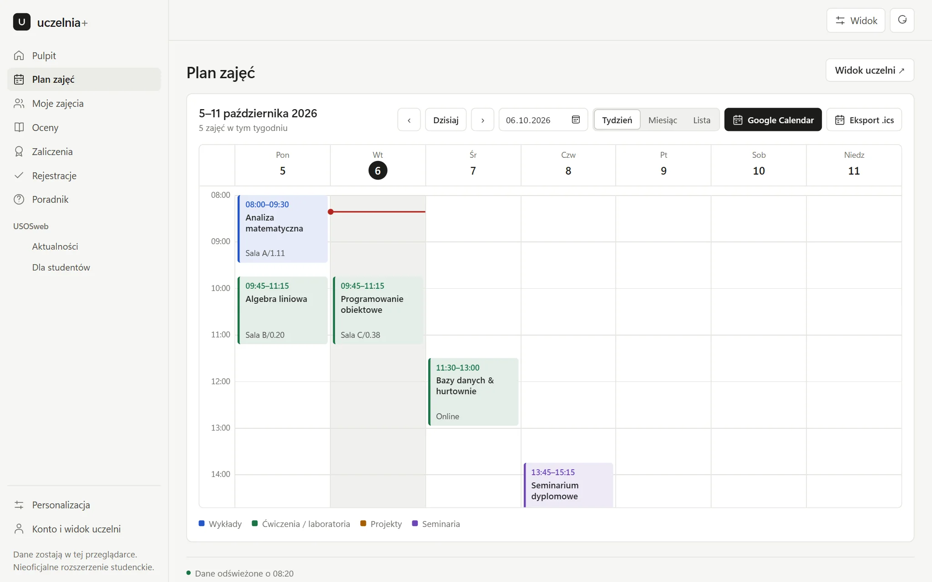Click the Konto i widok uczelni user icon
This screenshot has height=582, width=932.
click(x=19, y=529)
